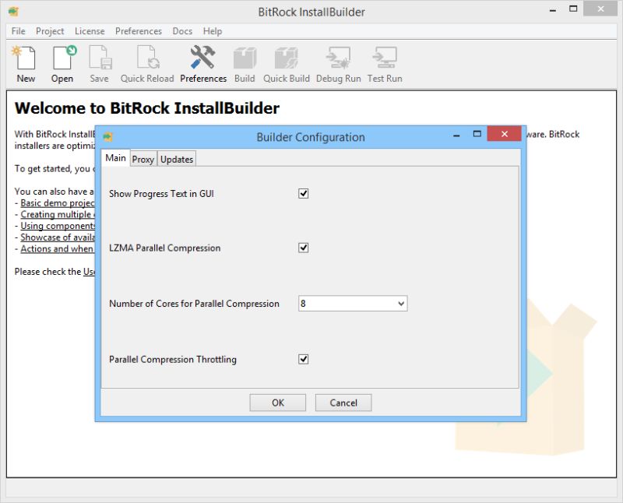623x503 pixels.
Task: Click the Build toolbar icon
Action: [245, 58]
